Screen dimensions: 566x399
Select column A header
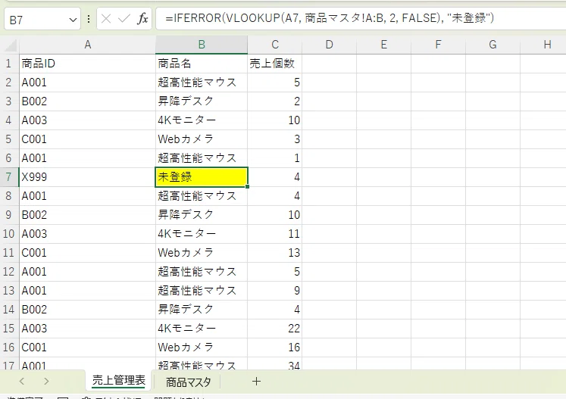point(87,45)
